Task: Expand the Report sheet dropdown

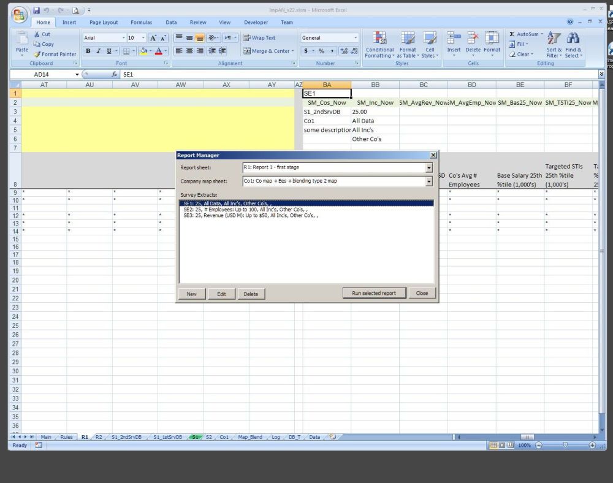Action: pos(429,167)
